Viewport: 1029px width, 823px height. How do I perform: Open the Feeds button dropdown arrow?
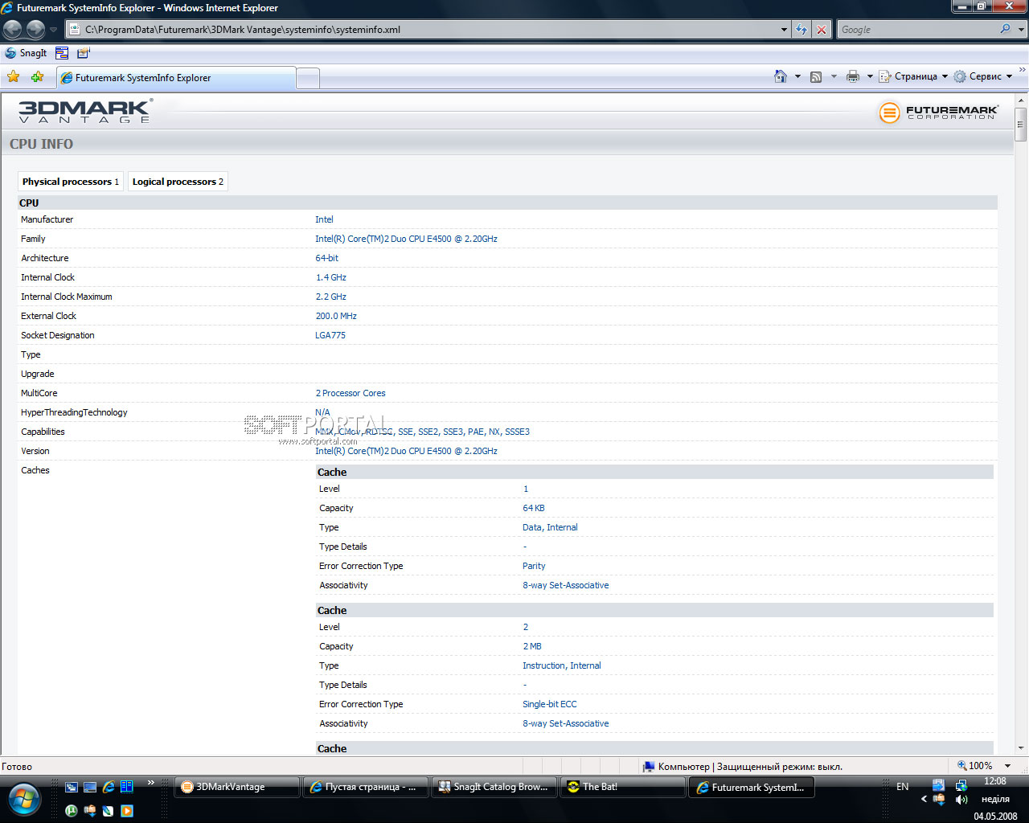point(834,76)
